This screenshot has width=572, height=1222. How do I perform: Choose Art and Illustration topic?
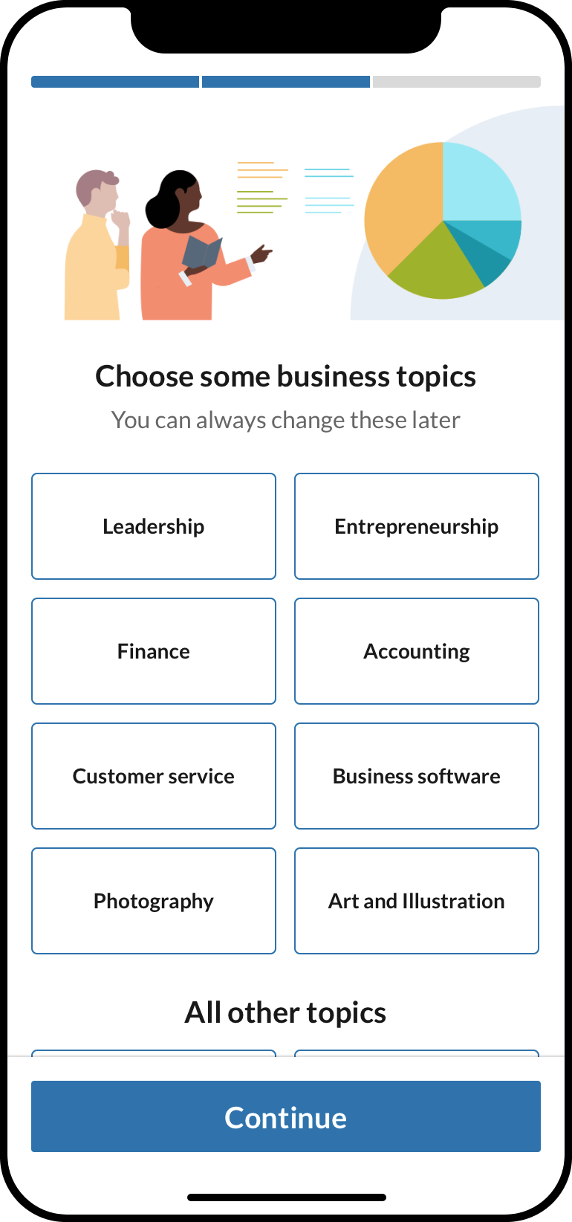(417, 901)
